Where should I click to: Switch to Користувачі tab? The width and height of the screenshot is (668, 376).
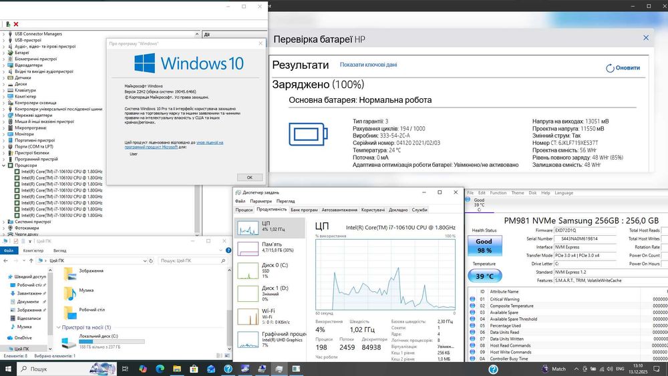(373, 210)
